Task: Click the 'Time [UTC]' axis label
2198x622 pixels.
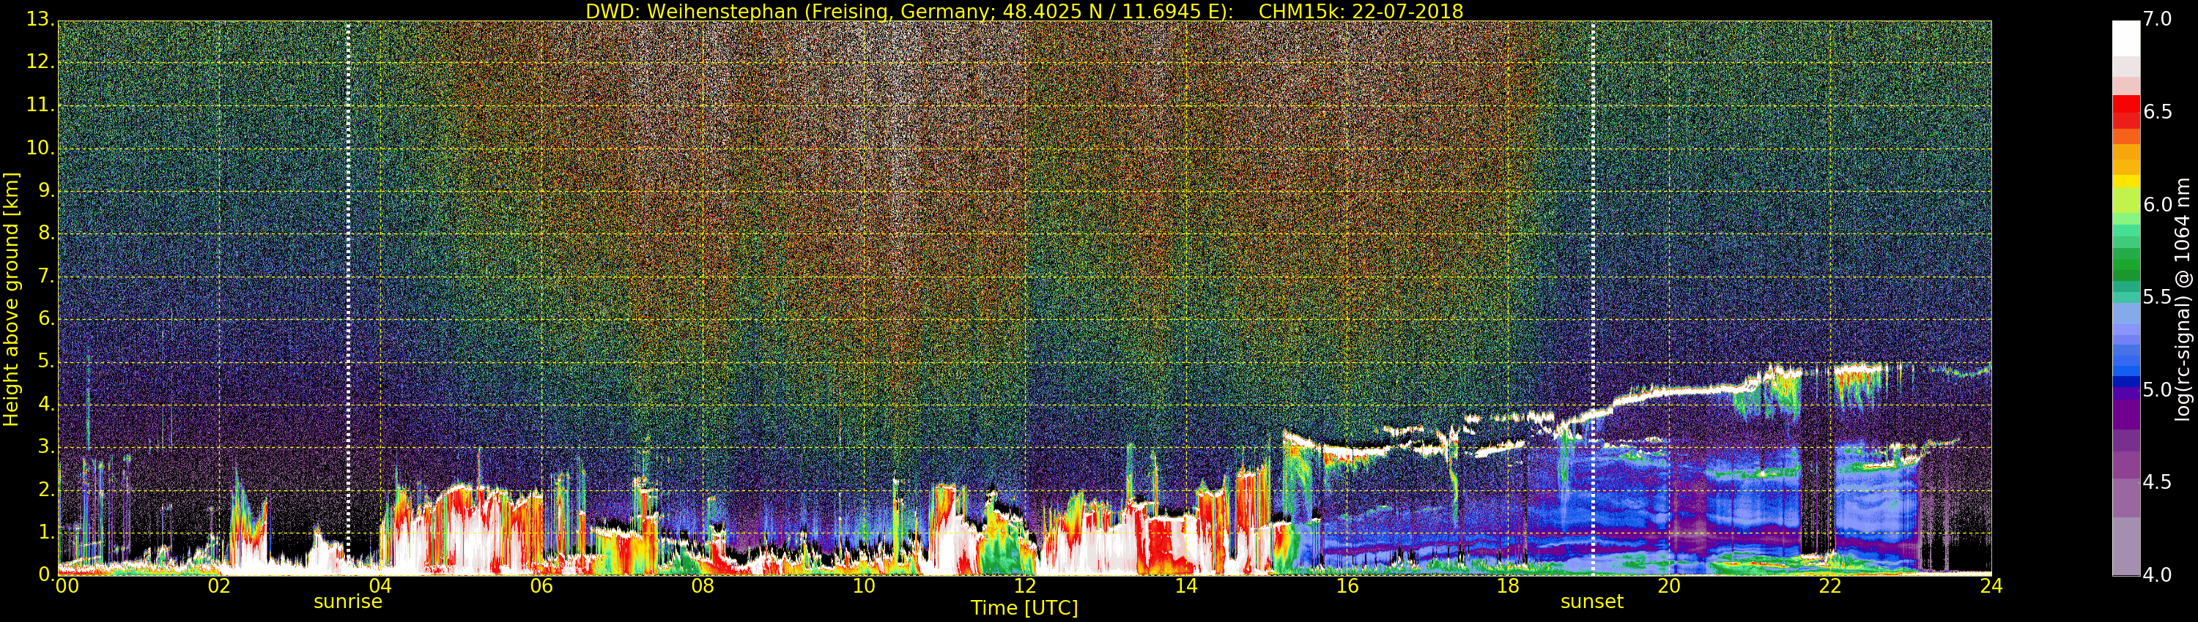Action: tap(1024, 608)
